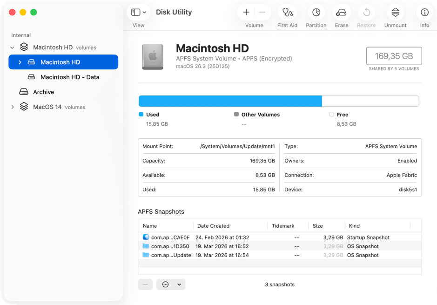
Task: Click the white Free legend swatch
Action: (x=332, y=114)
